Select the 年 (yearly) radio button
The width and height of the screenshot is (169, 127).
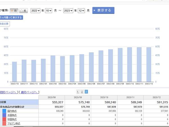(22, 11)
